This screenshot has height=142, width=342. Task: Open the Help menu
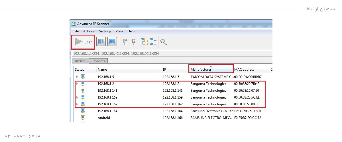click(x=131, y=31)
